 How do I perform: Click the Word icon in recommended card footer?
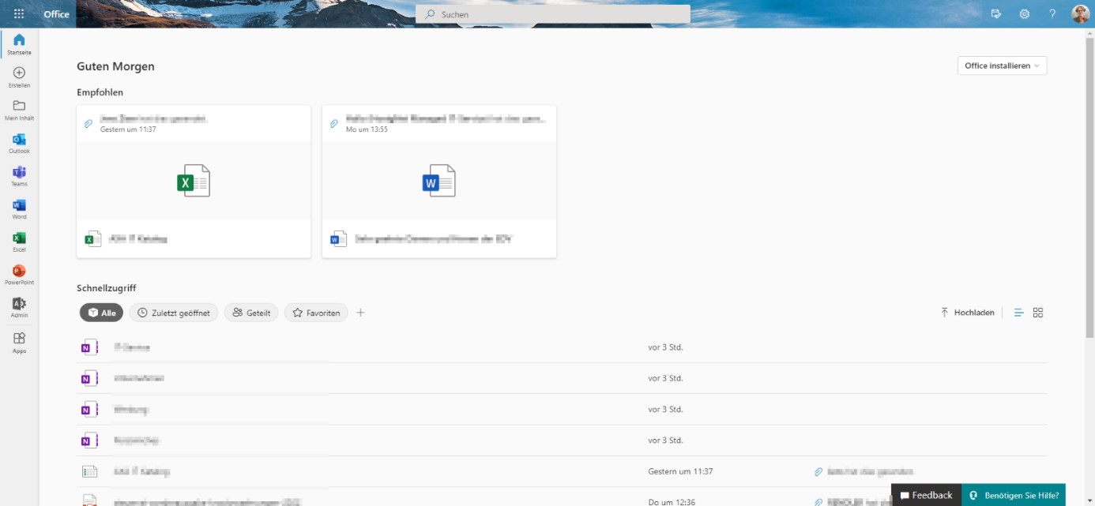339,238
